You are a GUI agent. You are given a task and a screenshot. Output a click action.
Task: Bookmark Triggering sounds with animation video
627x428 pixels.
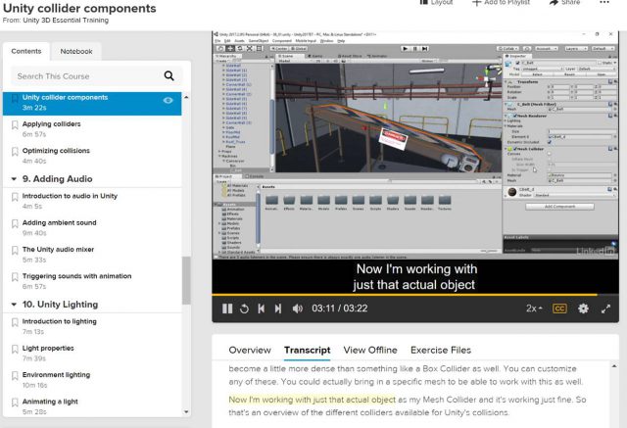pyautogui.click(x=15, y=277)
